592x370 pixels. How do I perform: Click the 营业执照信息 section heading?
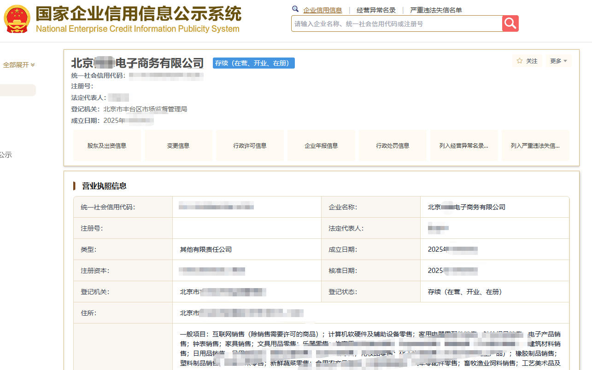104,186
